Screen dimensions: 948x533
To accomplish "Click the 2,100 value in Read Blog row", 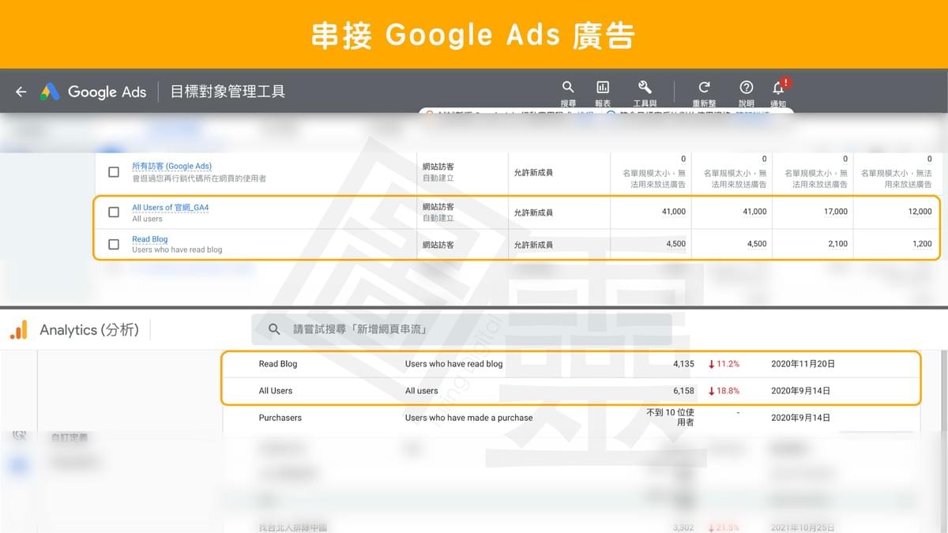I will tap(837, 244).
